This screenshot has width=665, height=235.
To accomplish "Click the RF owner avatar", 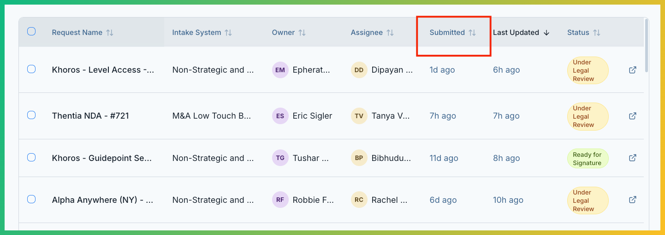I will point(280,200).
